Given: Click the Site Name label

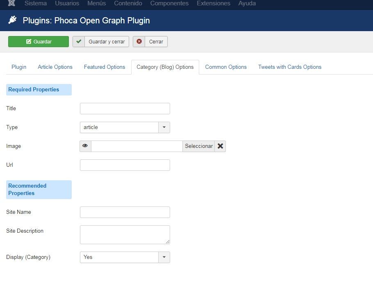Looking at the screenshot, I should pyautogui.click(x=18, y=212).
